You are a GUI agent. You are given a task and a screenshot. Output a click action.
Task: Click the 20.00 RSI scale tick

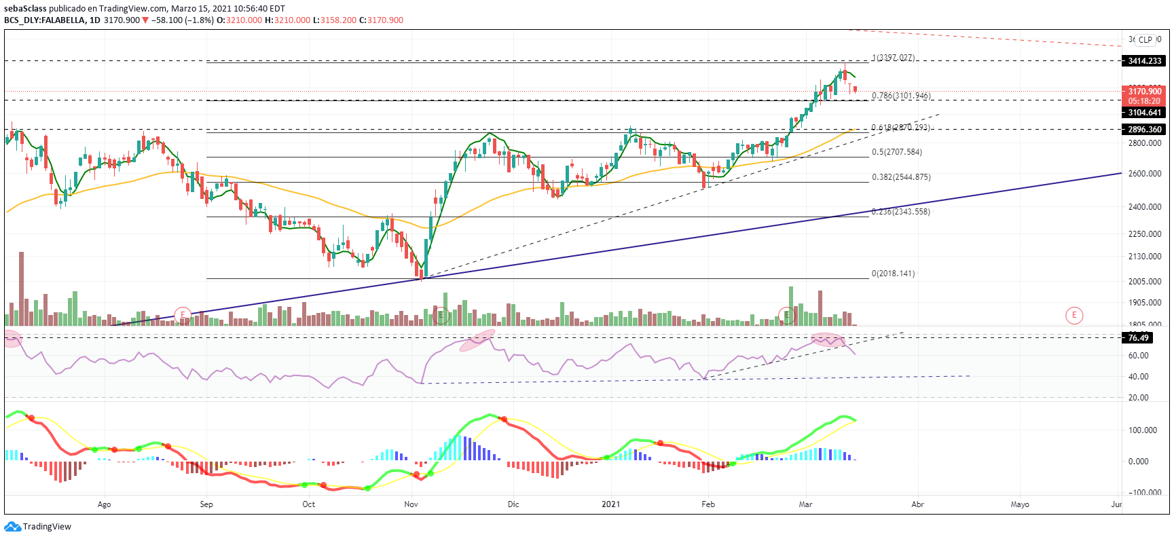pos(1138,398)
